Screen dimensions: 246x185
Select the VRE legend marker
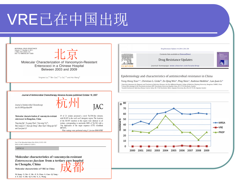(216, 127)
